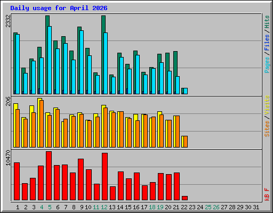
Task: Click the day 22 red kilobytes bar
Action: click(185, 198)
